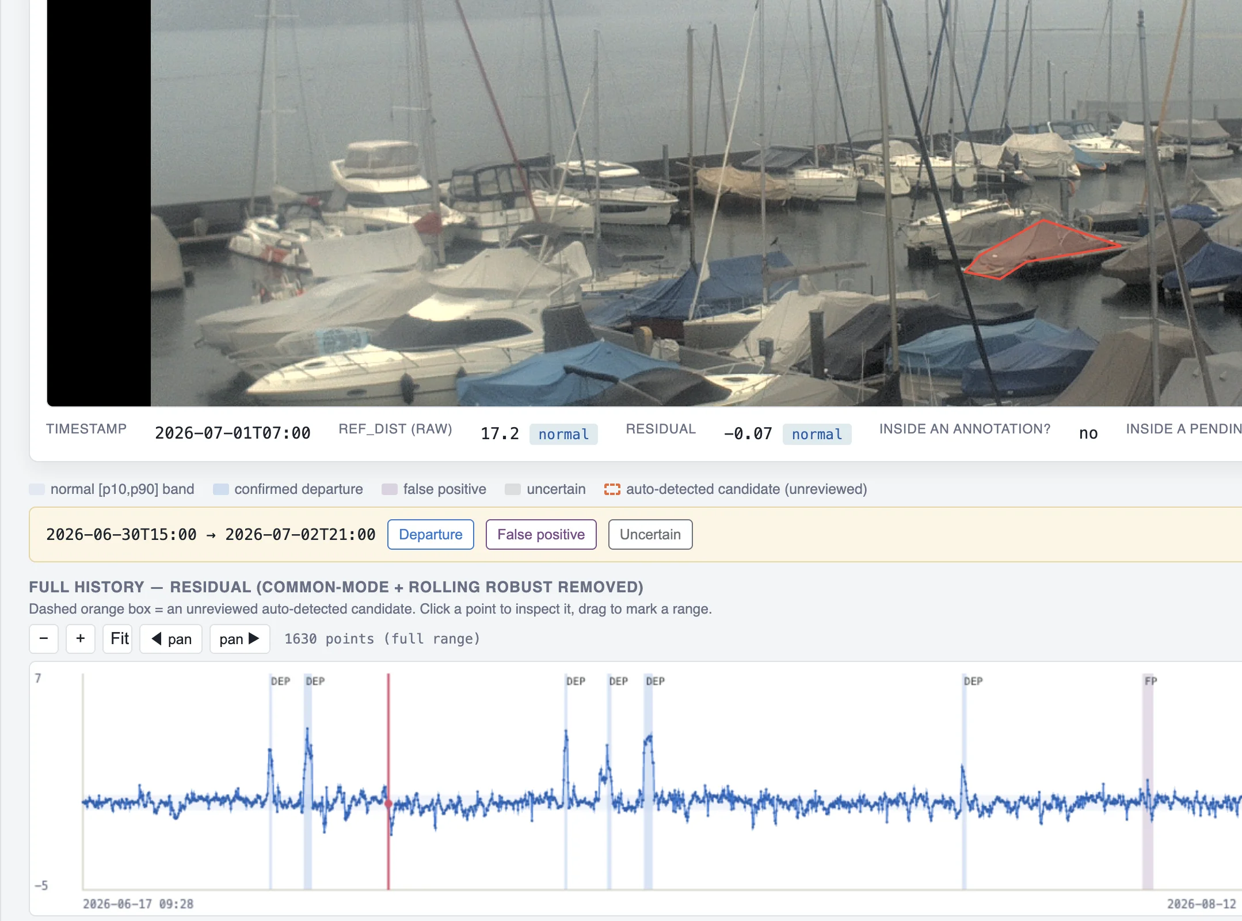Click the fourth DEP marker on chart

pos(618,681)
